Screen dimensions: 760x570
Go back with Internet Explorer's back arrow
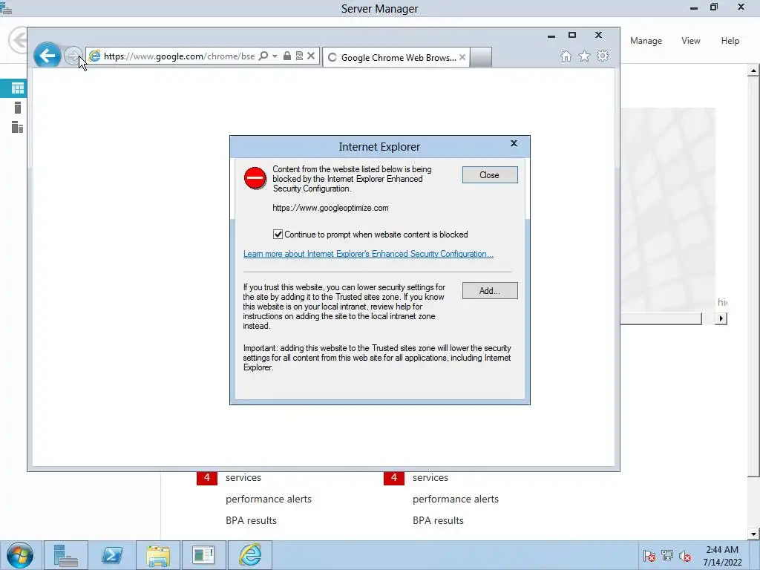(47, 56)
